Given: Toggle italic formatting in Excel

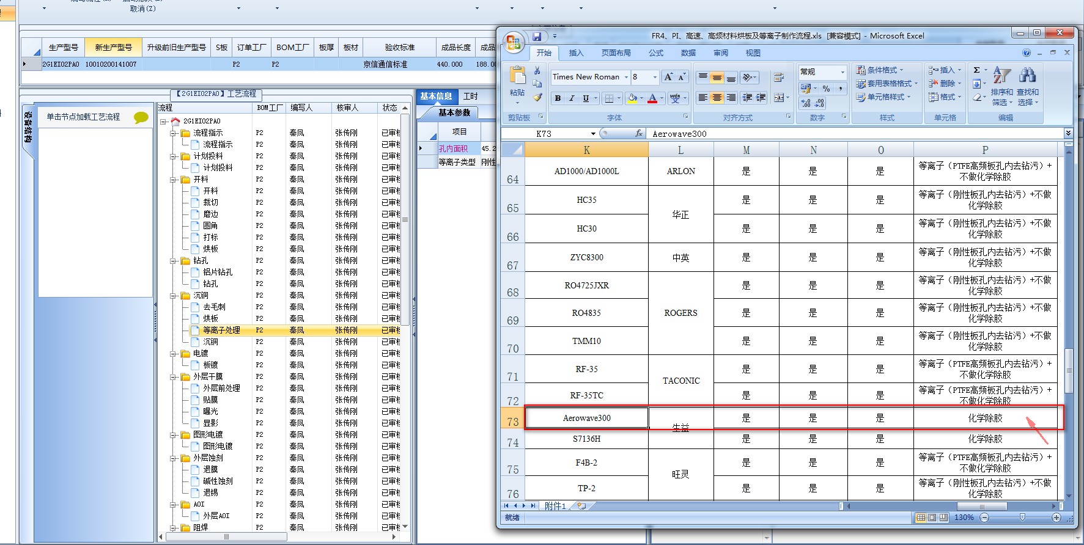Looking at the screenshot, I should coord(572,98).
